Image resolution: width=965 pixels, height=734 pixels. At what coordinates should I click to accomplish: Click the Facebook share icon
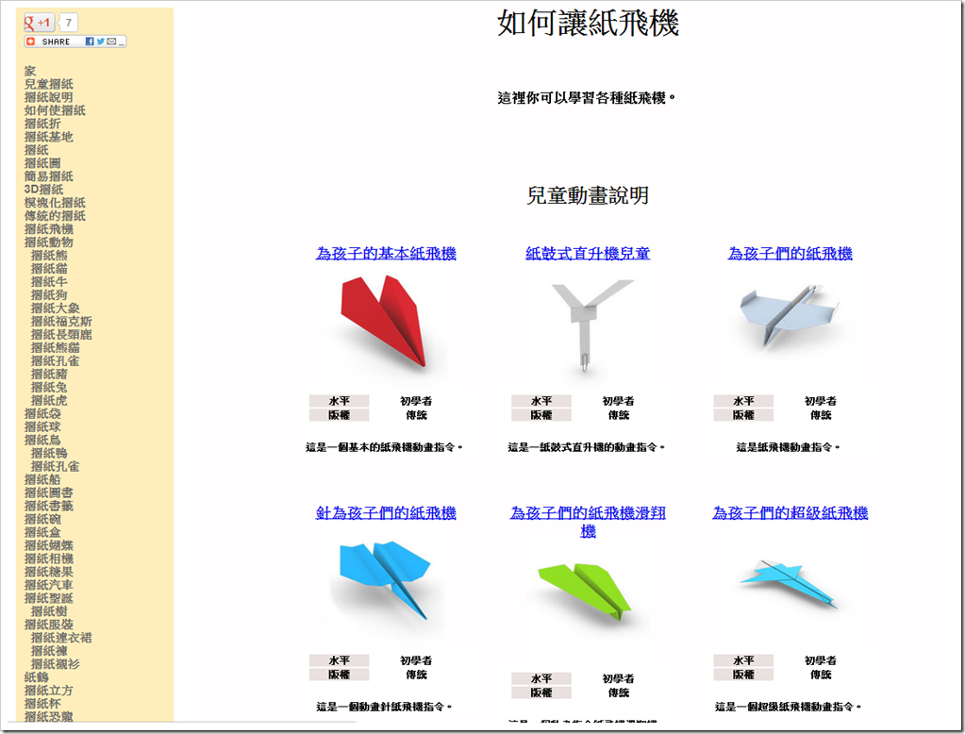(x=90, y=42)
